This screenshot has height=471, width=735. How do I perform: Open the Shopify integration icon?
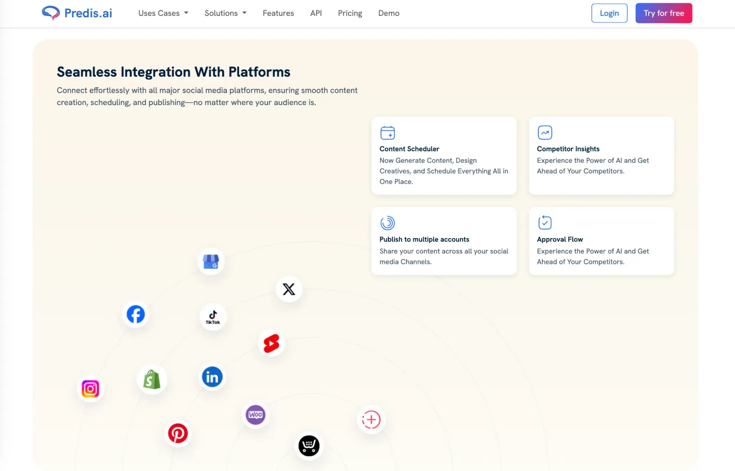click(152, 380)
